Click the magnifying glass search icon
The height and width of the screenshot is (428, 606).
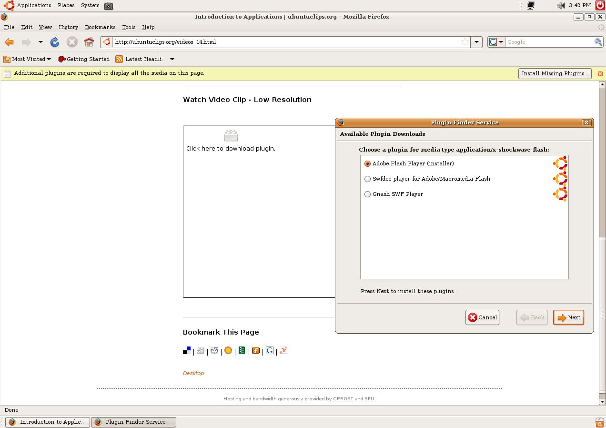tap(598, 42)
